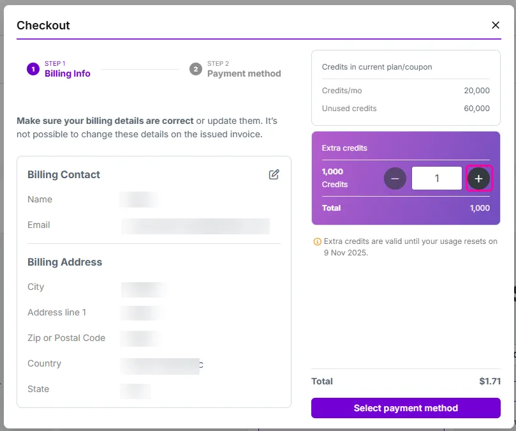516x431 pixels.
Task: Click the extra credits validity notice text
Action: [410, 247]
